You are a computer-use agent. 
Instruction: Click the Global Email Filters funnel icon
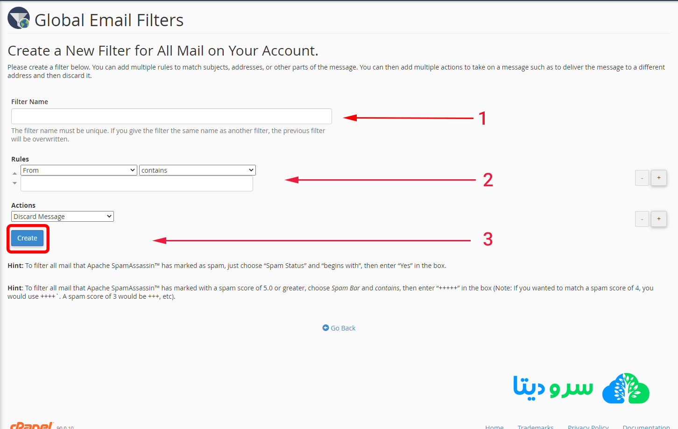point(19,18)
